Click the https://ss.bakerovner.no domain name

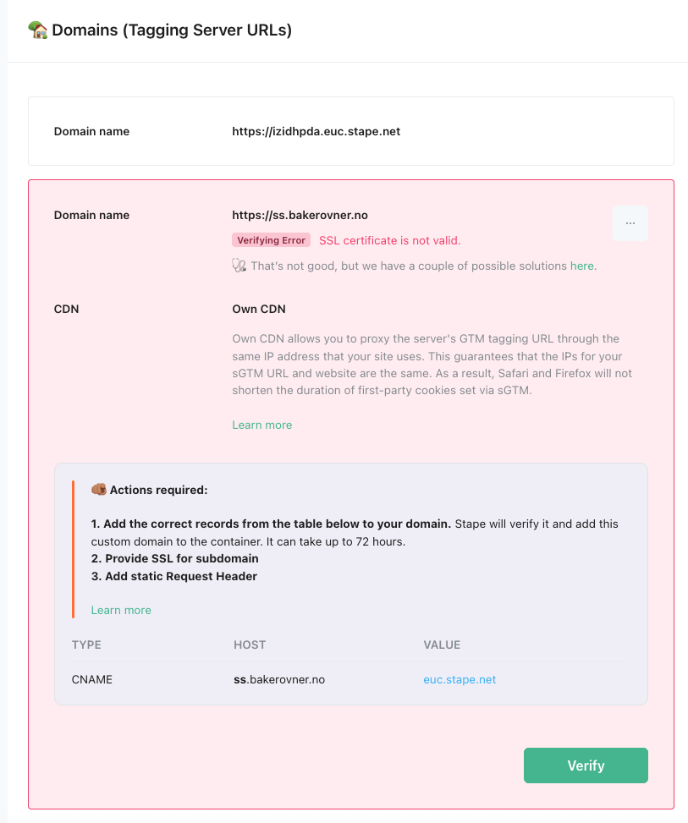300,215
